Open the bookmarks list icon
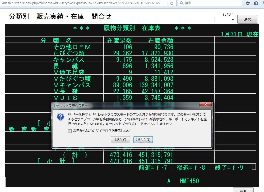 (x=256, y=3)
